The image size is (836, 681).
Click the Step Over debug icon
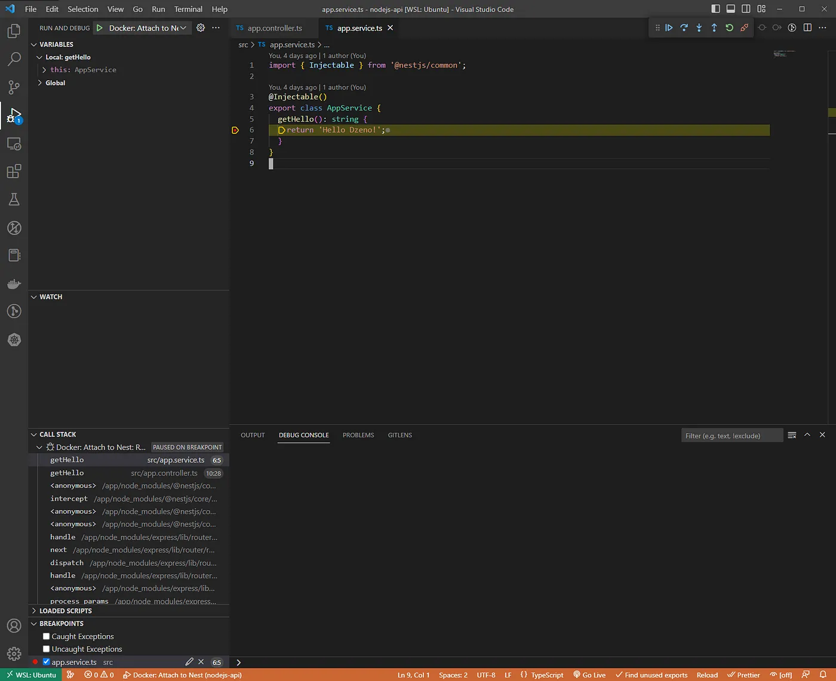(x=684, y=27)
